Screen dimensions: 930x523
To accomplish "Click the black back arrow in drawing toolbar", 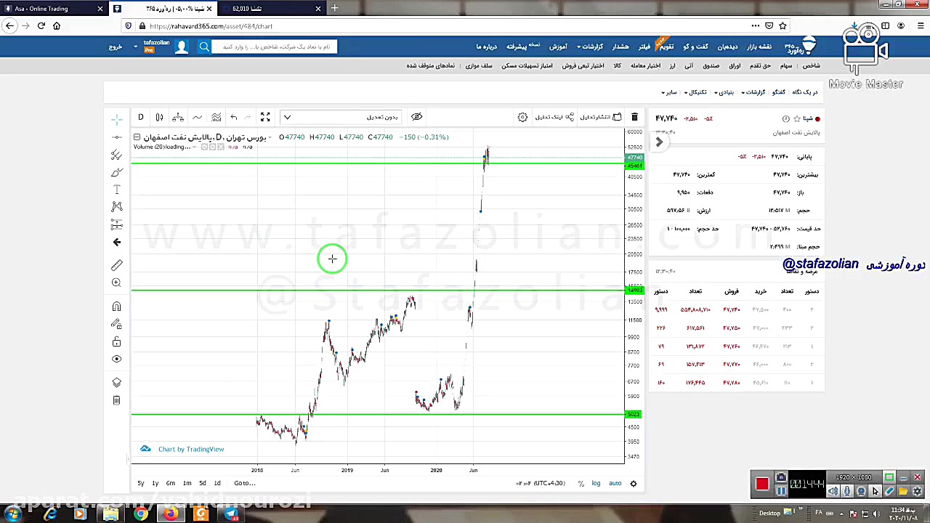I will click(x=117, y=243).
